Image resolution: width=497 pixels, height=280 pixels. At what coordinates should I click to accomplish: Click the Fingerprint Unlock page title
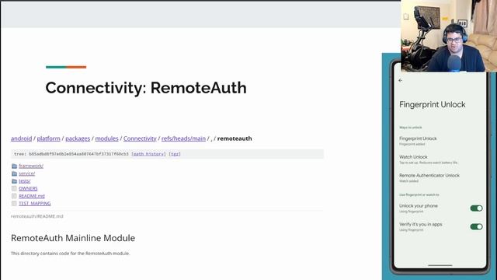pos(433,104)
